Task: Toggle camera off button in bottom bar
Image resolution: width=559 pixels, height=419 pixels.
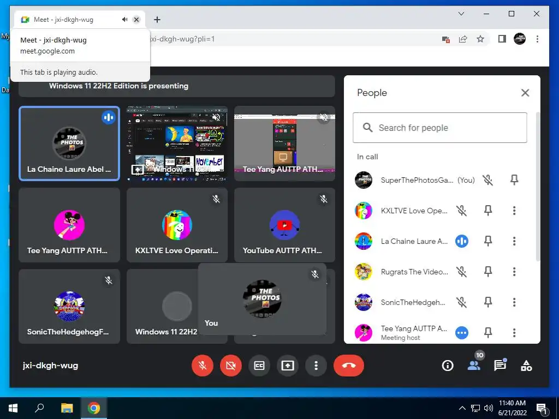Action: [x=231, y=366]
